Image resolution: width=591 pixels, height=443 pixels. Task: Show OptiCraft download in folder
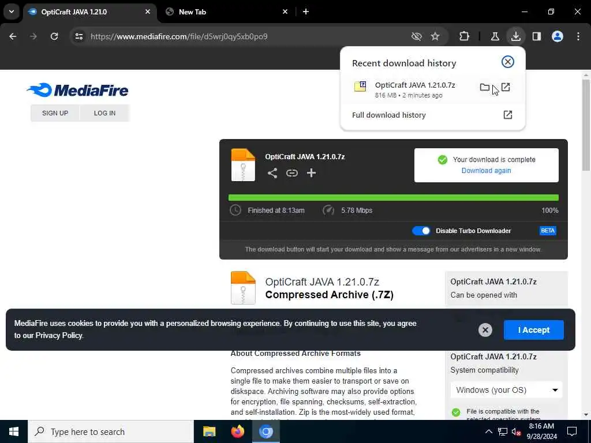(x=485, y=88)
